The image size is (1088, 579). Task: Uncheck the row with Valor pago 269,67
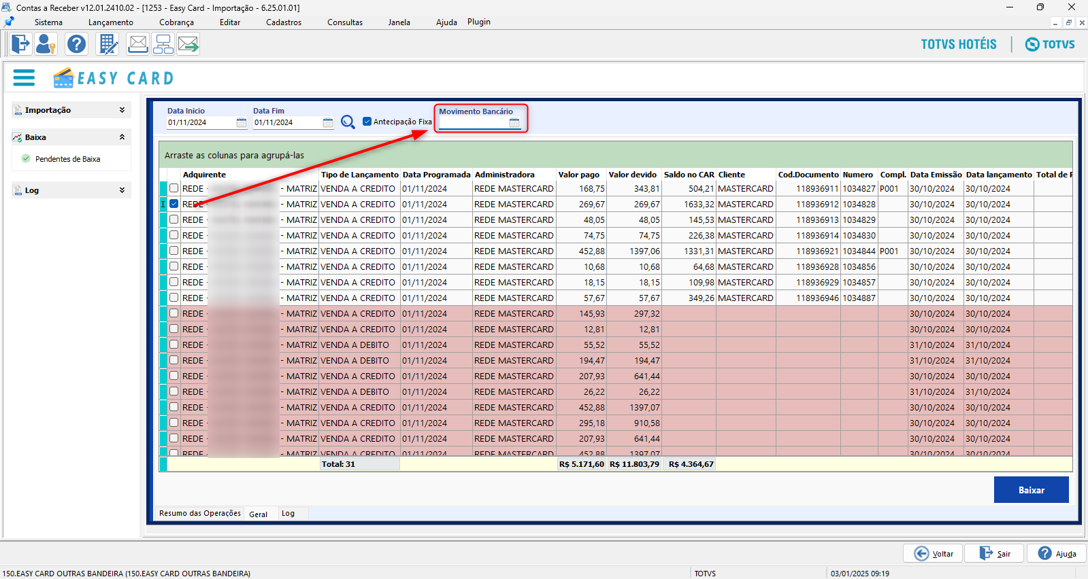(x=174, y=204)
